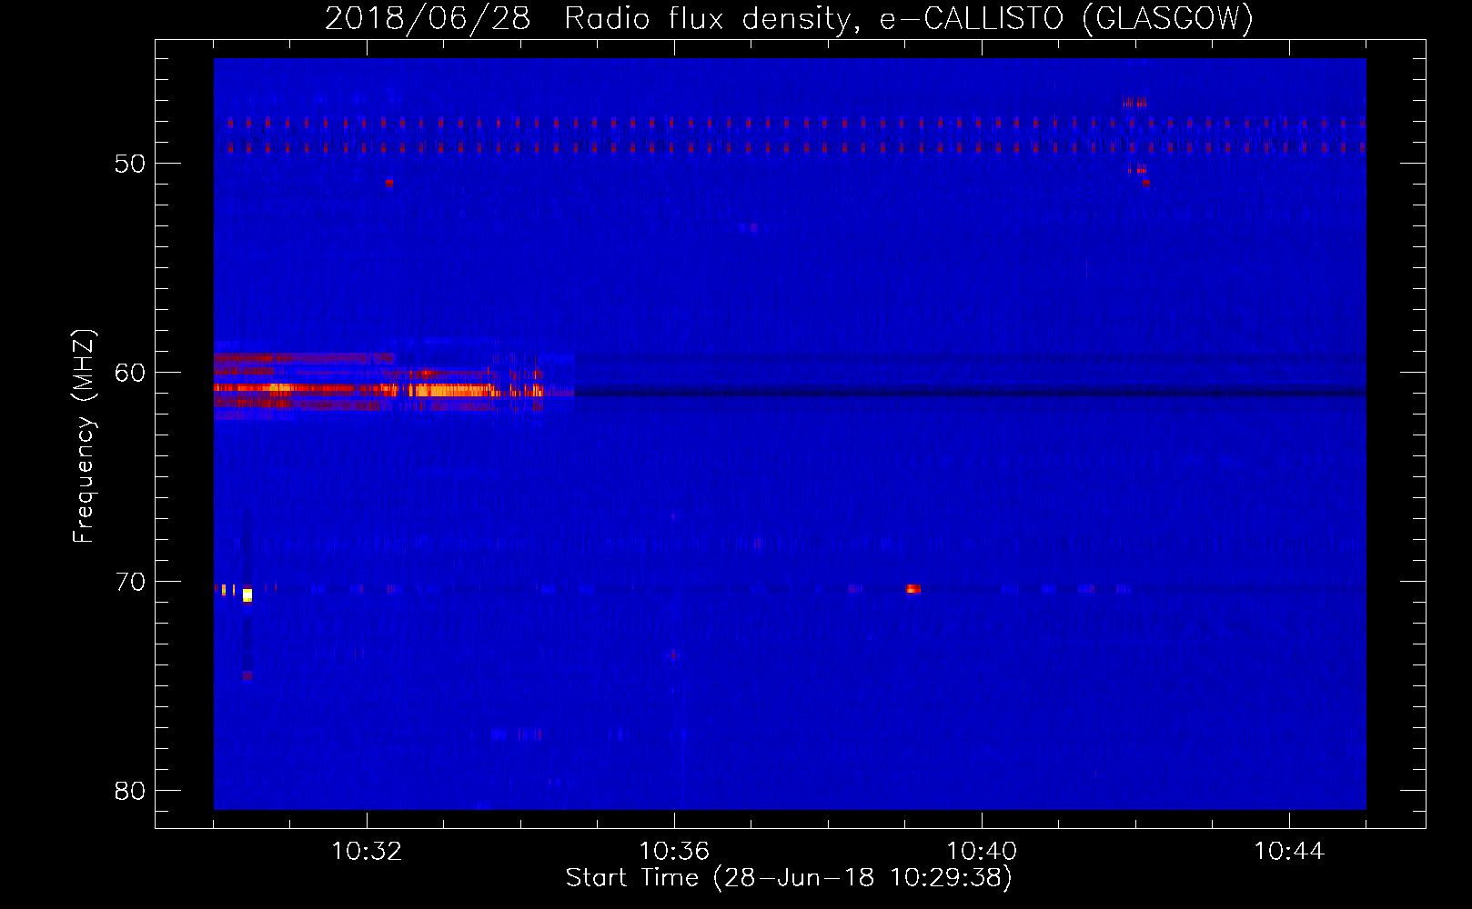This screenshot has height=909, width=1472.
Task: Click the red spot at 70 MHz near 10:39
Action: tap(913, 589)
